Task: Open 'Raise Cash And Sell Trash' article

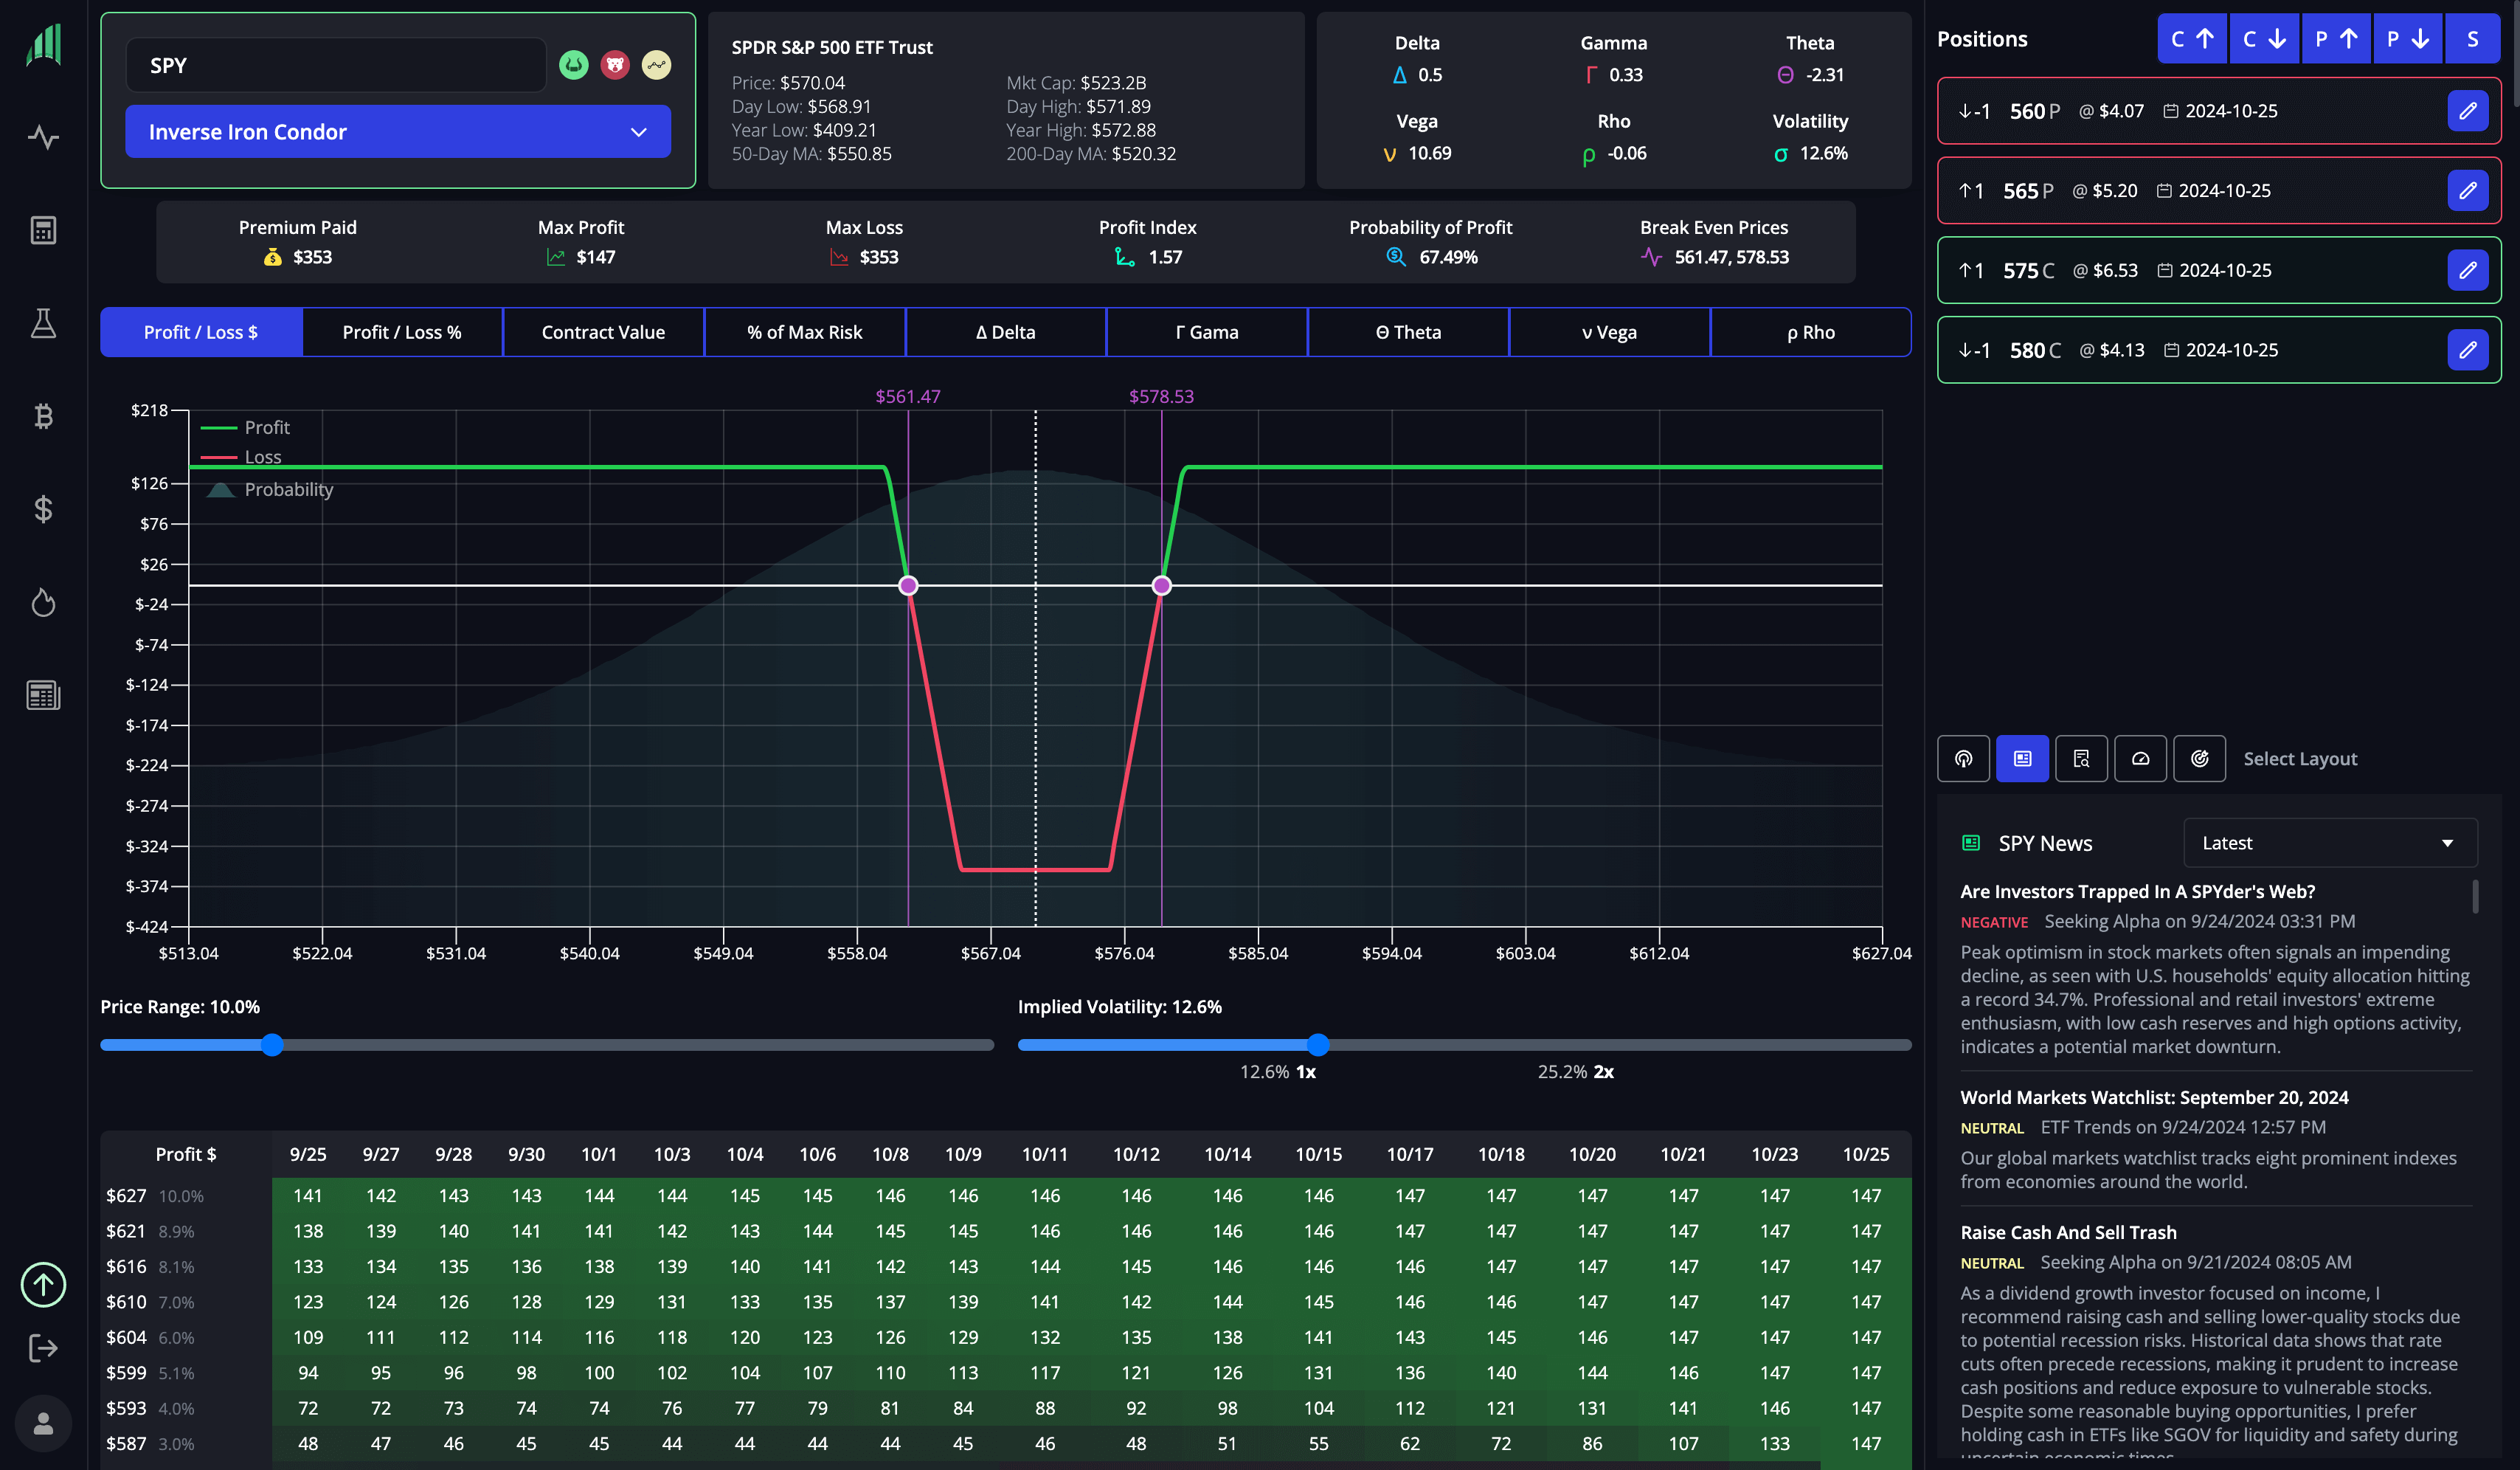Action: [x=2068, y=1232]
